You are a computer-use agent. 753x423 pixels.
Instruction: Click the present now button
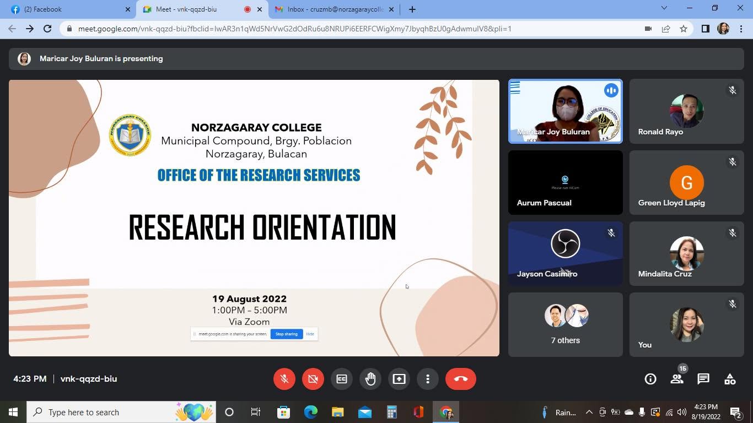(399, 379)
